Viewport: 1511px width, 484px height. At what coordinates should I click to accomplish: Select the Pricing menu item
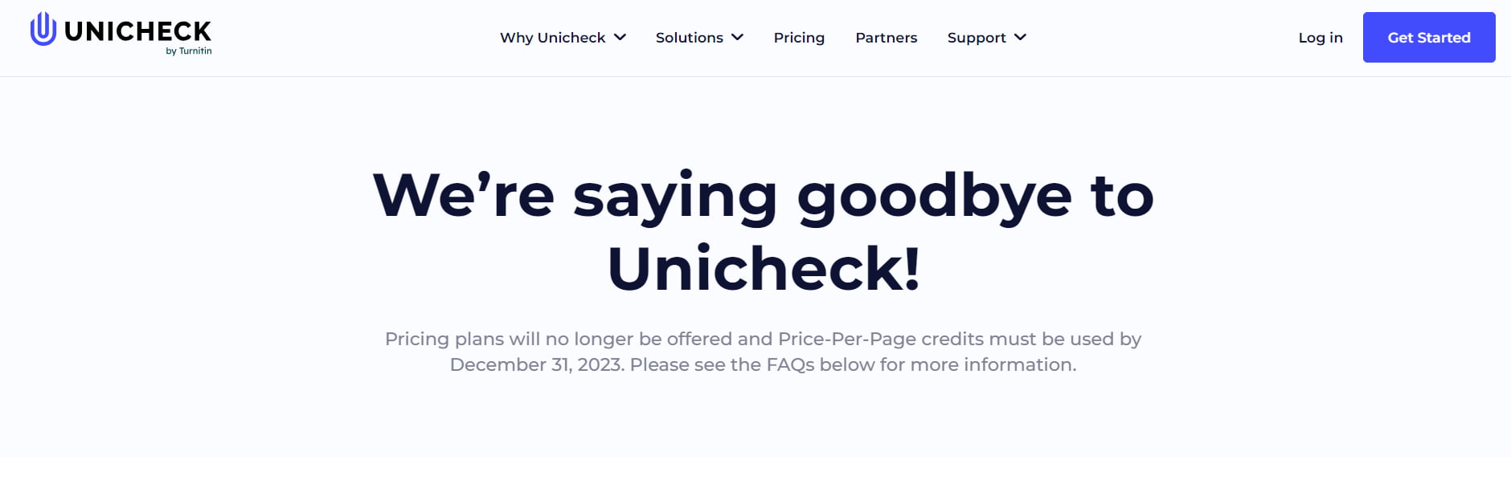[799, 37]
